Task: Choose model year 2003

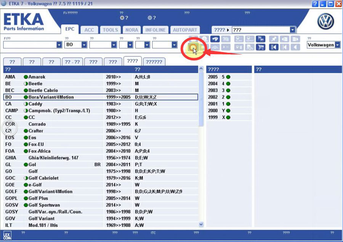Action: coord(229,90)
